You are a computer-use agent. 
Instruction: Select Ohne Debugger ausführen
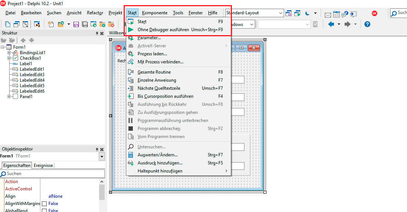click(179, 30)
